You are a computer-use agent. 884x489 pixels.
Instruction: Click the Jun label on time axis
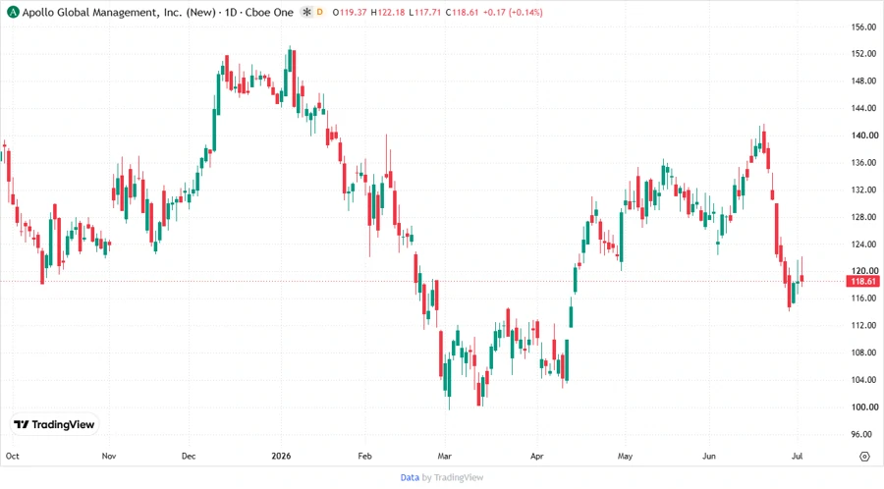point(708,456)
